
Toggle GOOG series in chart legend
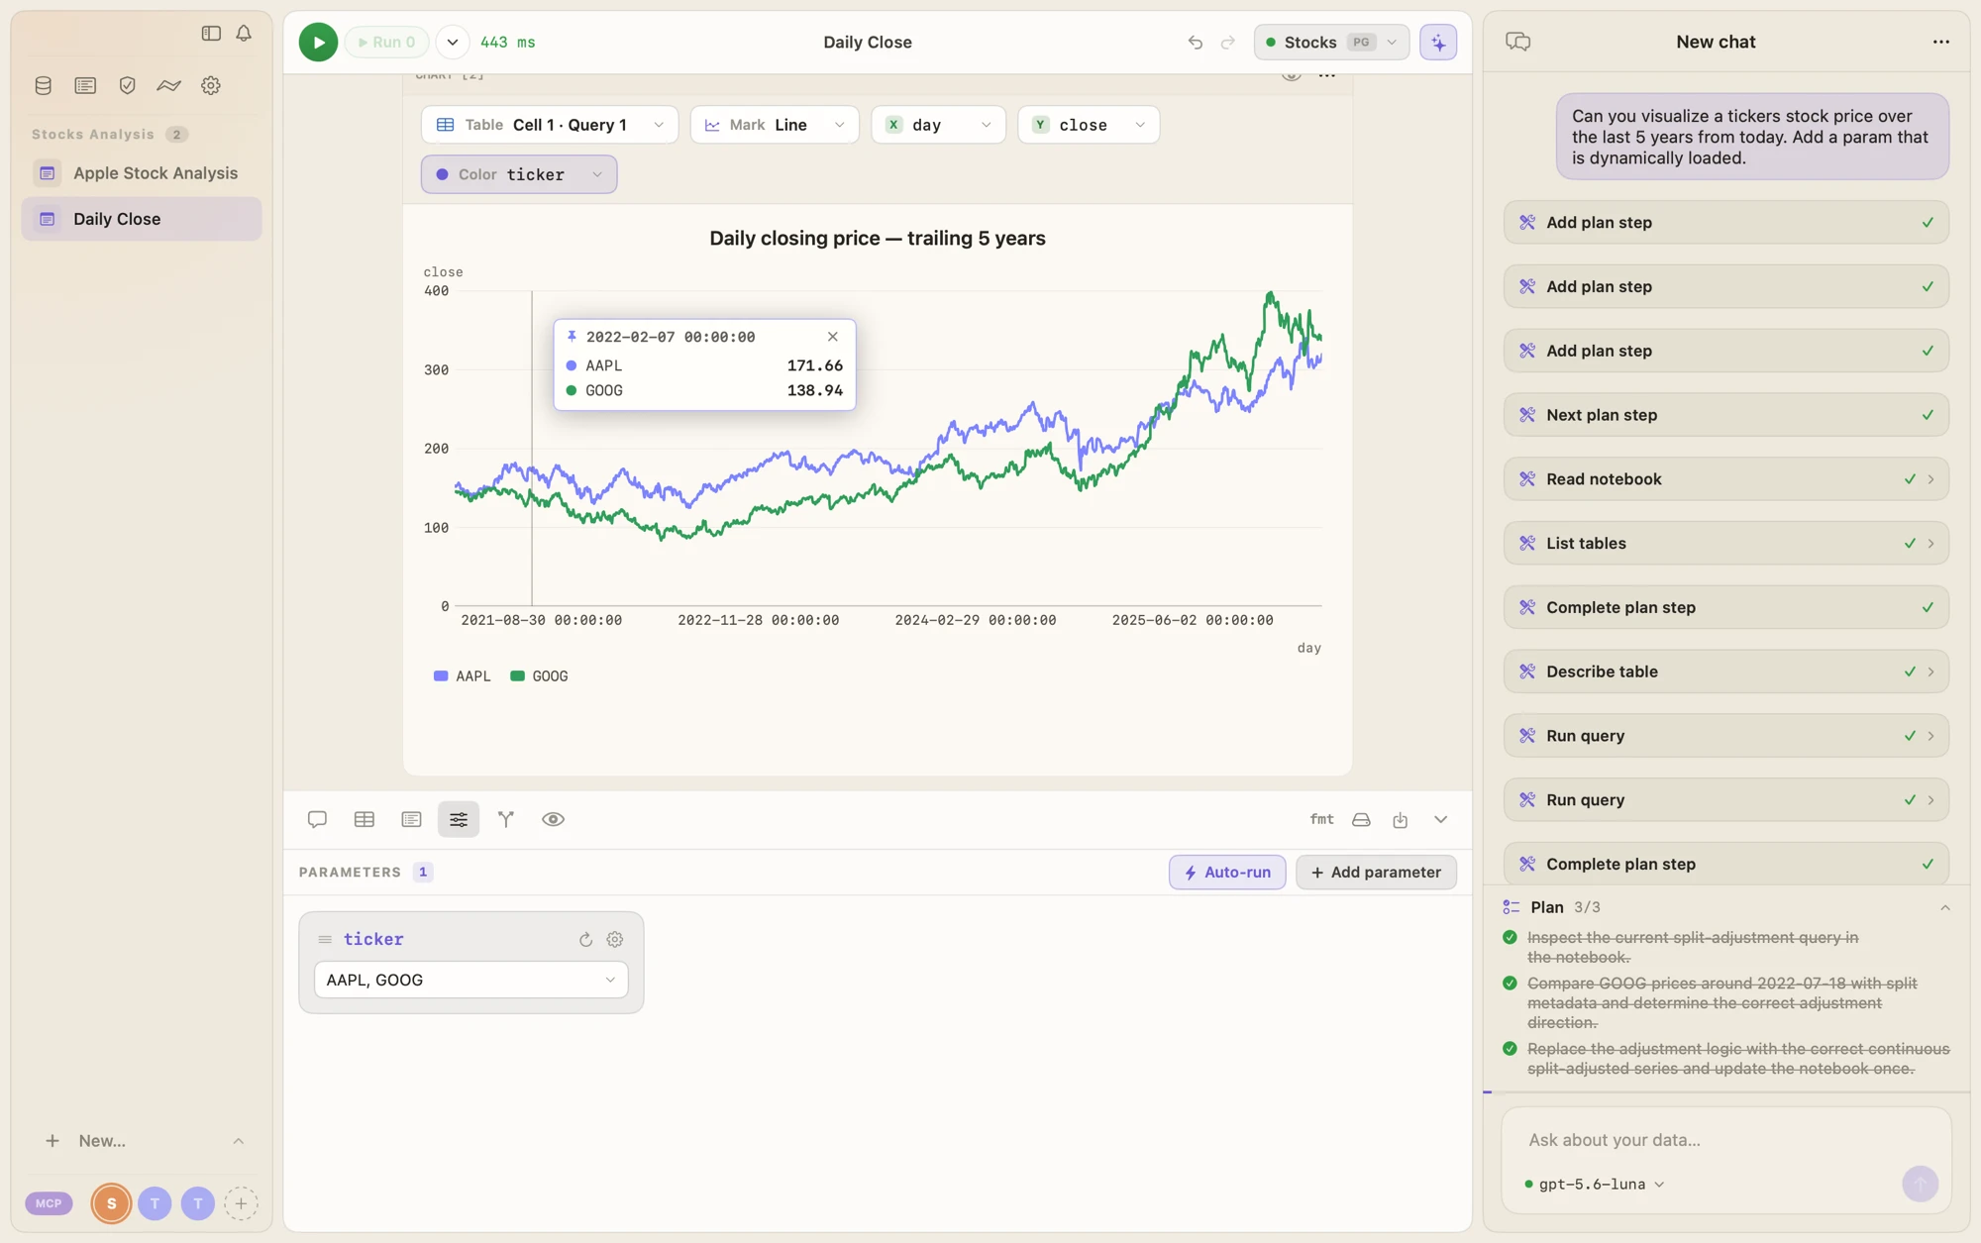coord(539,675)
